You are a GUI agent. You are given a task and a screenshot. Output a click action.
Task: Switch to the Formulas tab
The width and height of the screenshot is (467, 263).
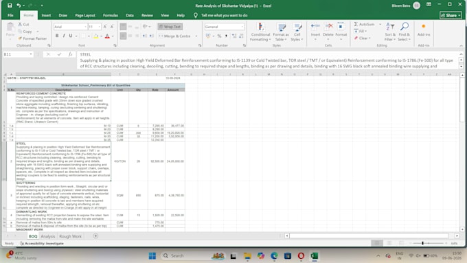[111, 15]
